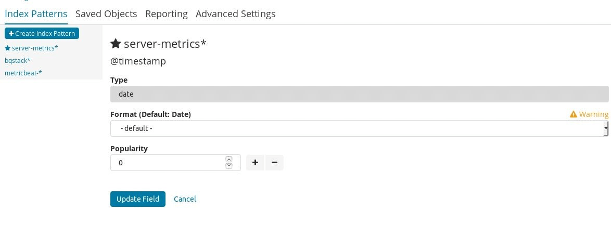Select the bqstack* index pattern
The height and width of the screenshot is (237, 611).
click(18, 61)
